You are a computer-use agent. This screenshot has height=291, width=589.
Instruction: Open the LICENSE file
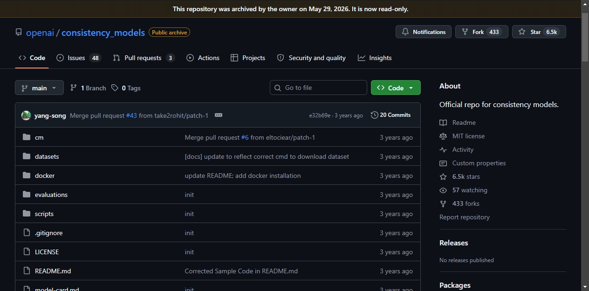point(47,252)
